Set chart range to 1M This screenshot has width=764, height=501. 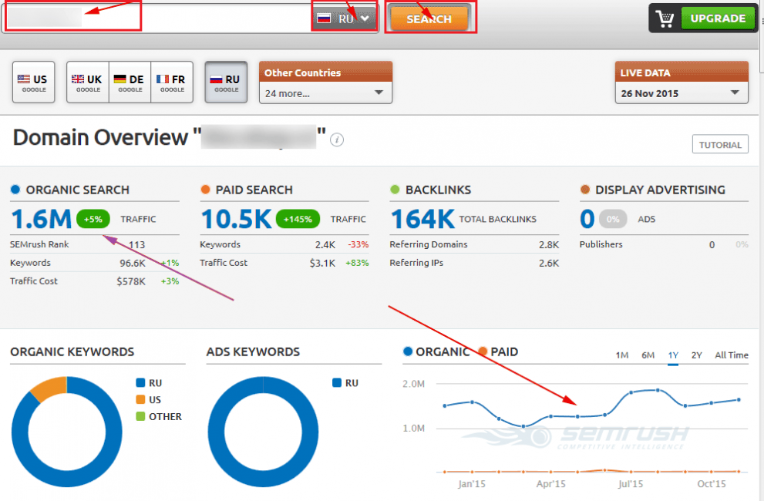(621, 355)
